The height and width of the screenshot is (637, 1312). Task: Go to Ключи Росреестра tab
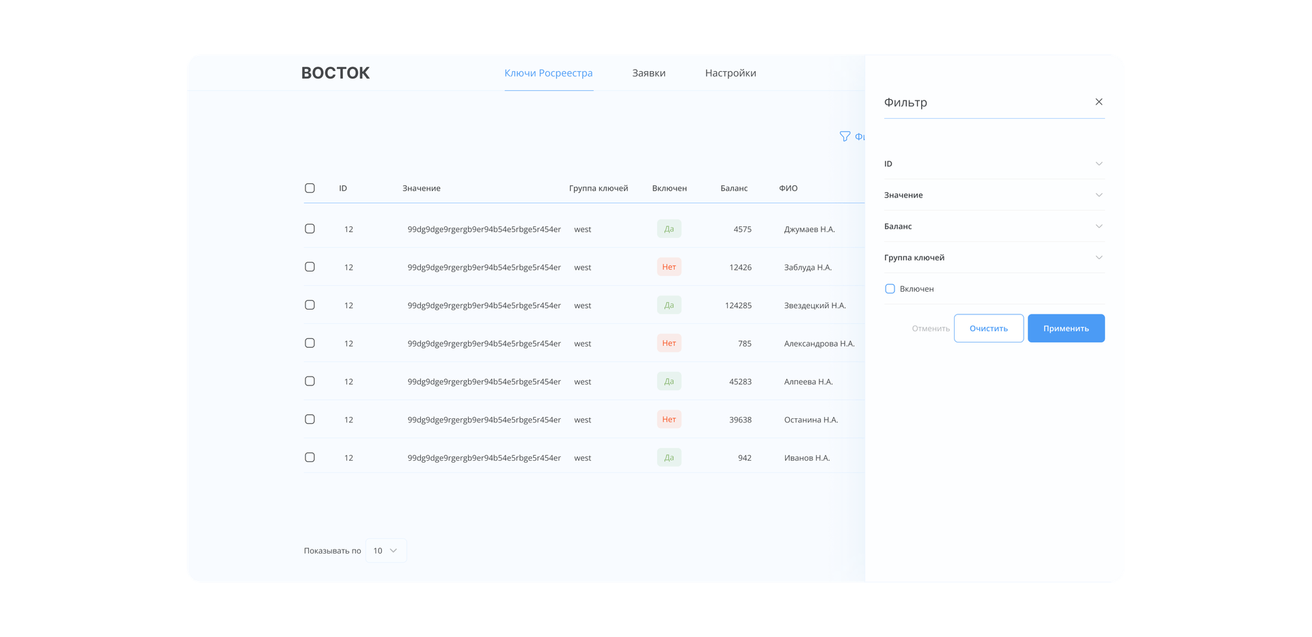[548, 73]
